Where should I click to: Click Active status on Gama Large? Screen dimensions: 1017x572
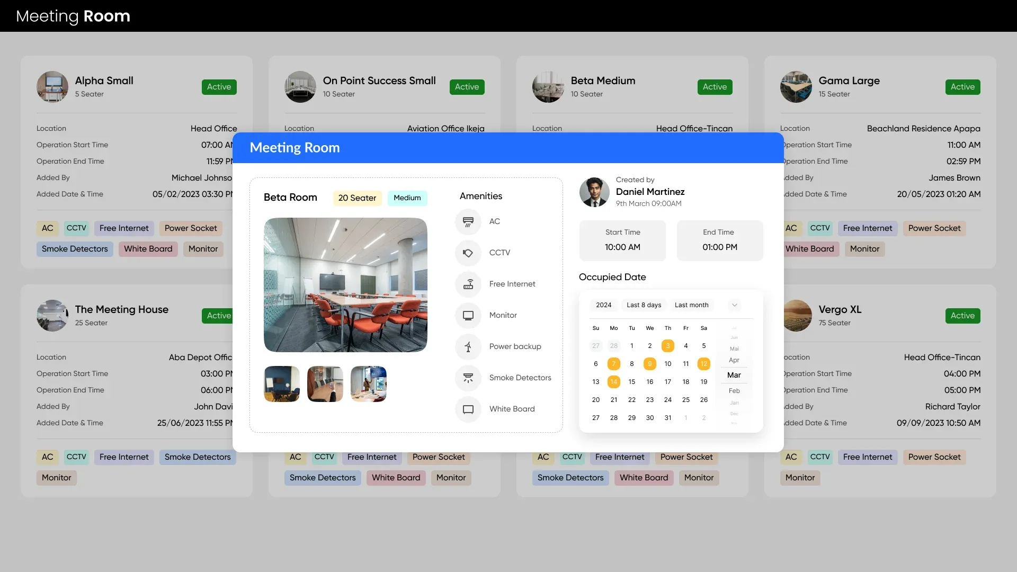(962, 87)
